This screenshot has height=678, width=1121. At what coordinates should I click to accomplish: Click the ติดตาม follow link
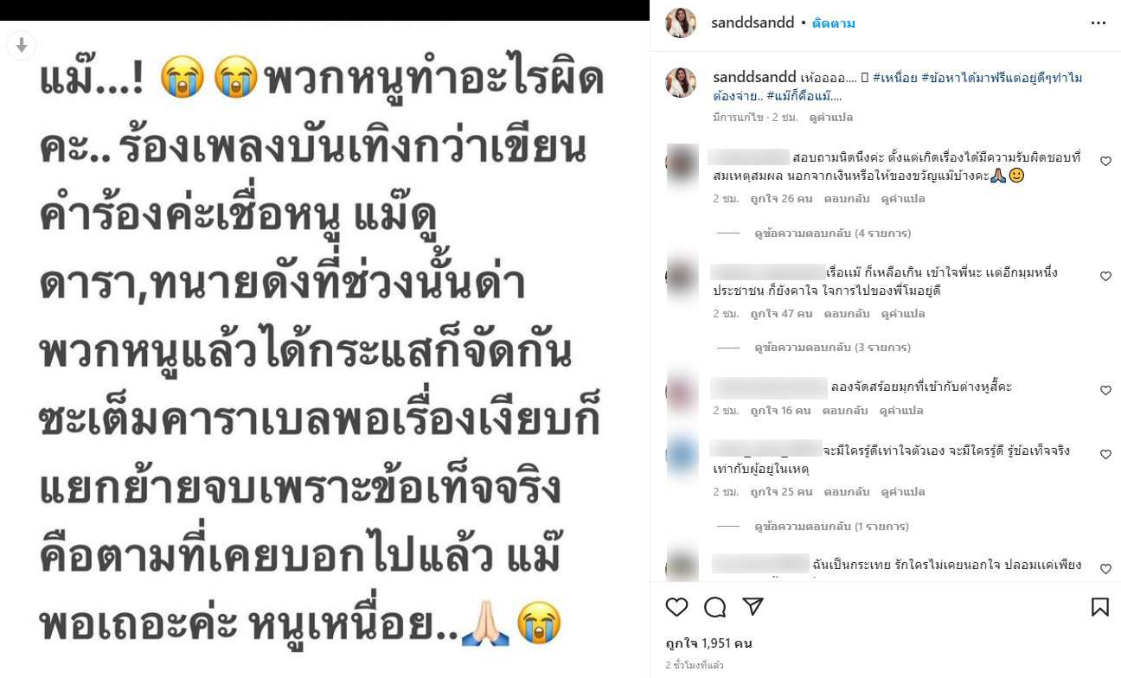point(834,23)
